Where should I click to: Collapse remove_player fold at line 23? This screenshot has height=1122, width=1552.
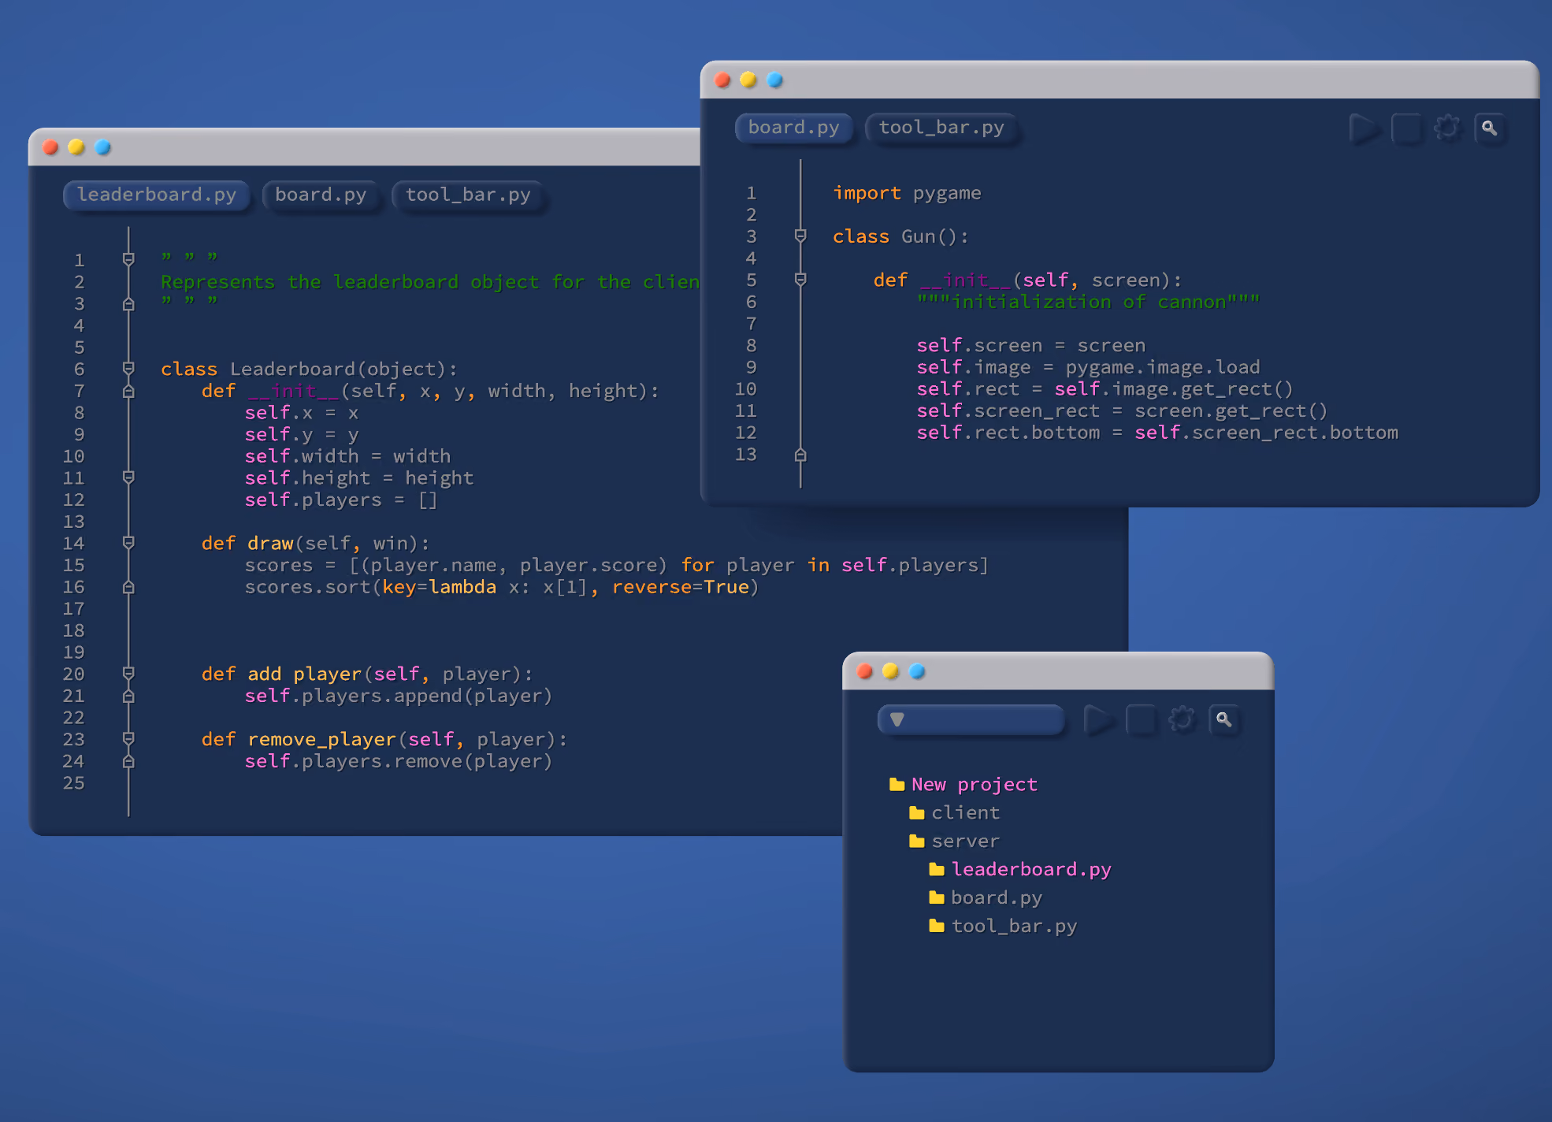tap(128, 739)
